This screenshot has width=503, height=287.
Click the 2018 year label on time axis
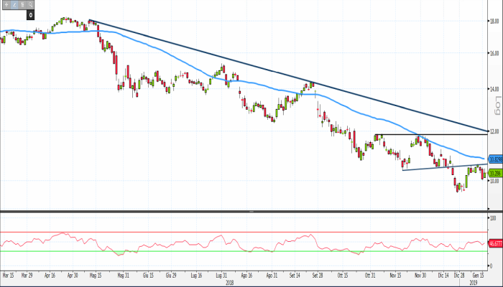coord(230,283)
